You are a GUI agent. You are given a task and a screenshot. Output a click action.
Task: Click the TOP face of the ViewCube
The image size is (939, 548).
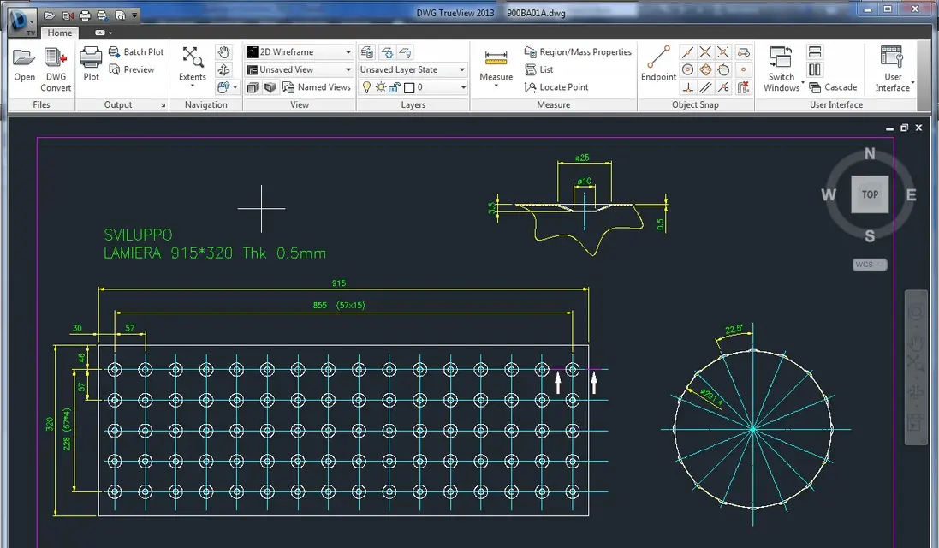pos(870,194)
